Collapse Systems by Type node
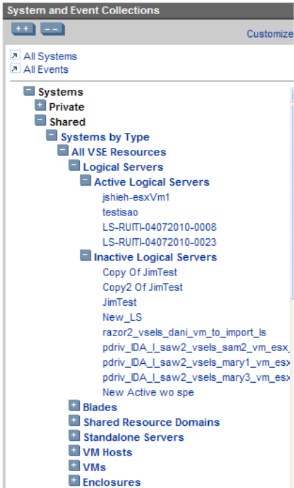 coord(51,136)
